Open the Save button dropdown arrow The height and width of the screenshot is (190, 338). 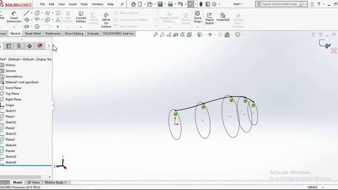(x=165, y=4)
